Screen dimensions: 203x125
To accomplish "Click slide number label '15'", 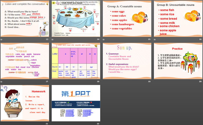I will [x=149, y=39].
